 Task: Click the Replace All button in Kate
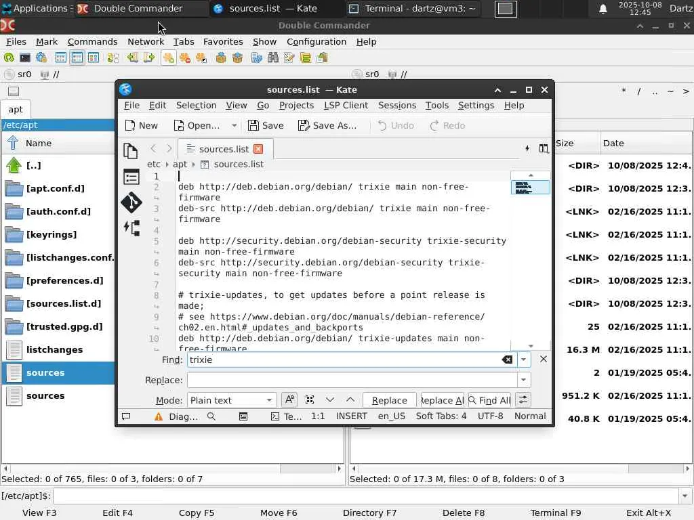tap(442, 400)
